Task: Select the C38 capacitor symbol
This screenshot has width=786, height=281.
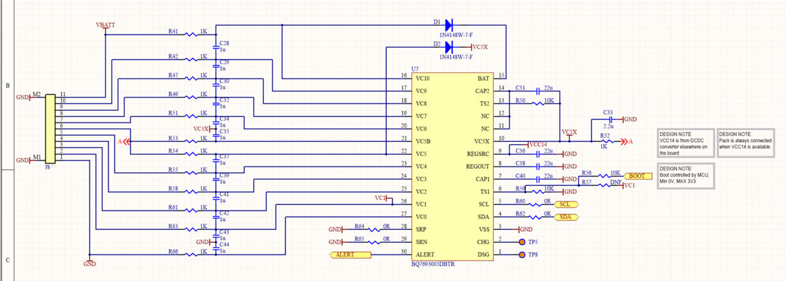Action: coord(537,166)
